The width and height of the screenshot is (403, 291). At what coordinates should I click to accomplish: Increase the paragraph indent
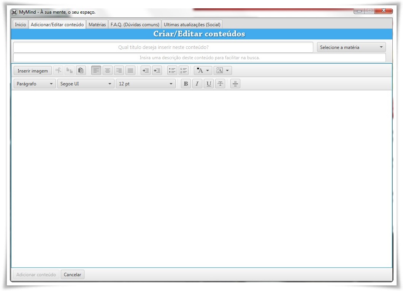pyautogui.click(x=157, y=71)
